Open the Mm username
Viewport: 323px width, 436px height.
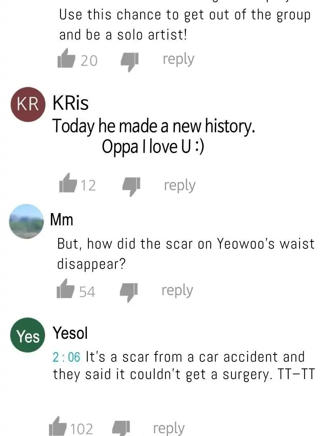point(61,220)
